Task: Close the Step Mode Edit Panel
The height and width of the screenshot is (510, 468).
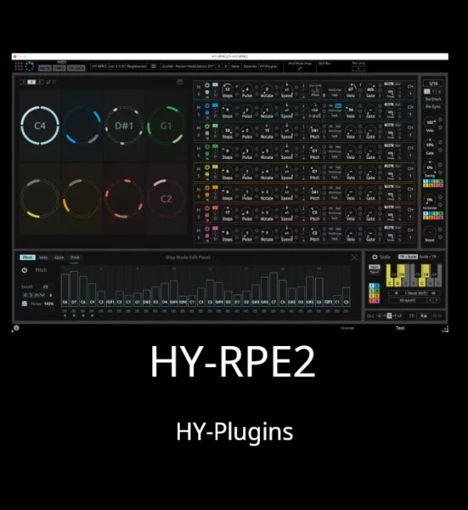Action: click(354, 258)
